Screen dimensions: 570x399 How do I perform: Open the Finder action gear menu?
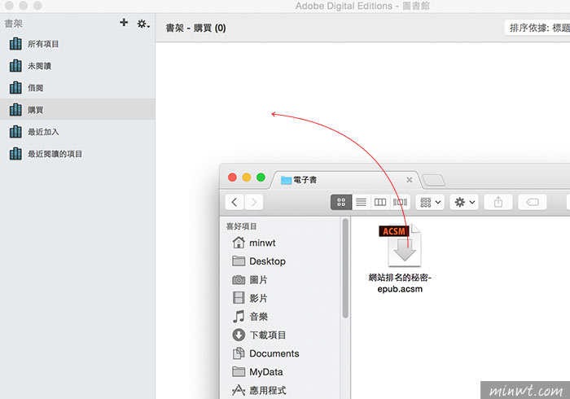[465, 202]
